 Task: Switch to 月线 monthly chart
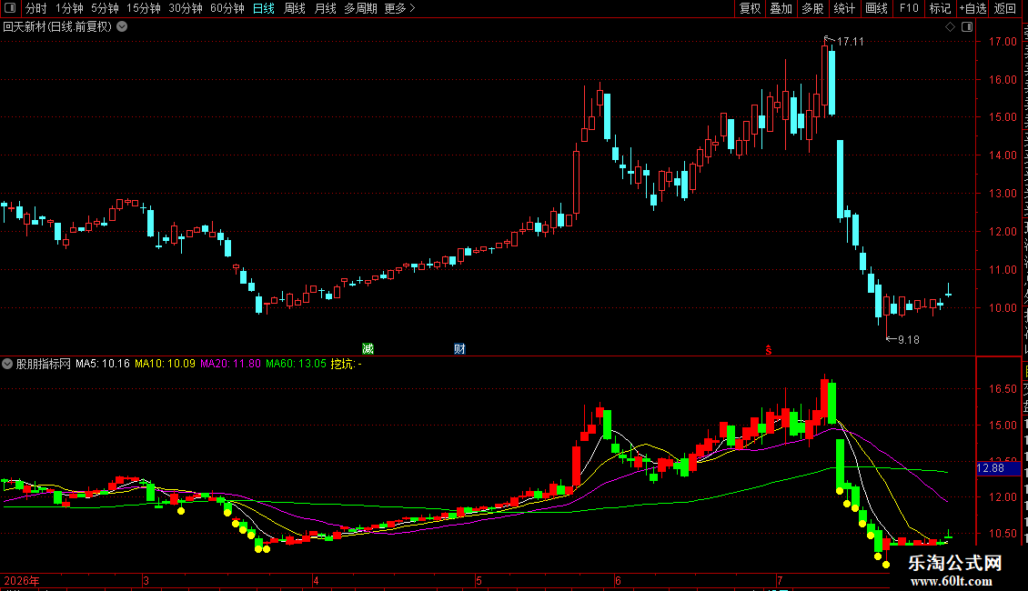[x=325, y=8]
